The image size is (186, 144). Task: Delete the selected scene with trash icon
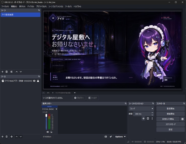pos(7,72)
